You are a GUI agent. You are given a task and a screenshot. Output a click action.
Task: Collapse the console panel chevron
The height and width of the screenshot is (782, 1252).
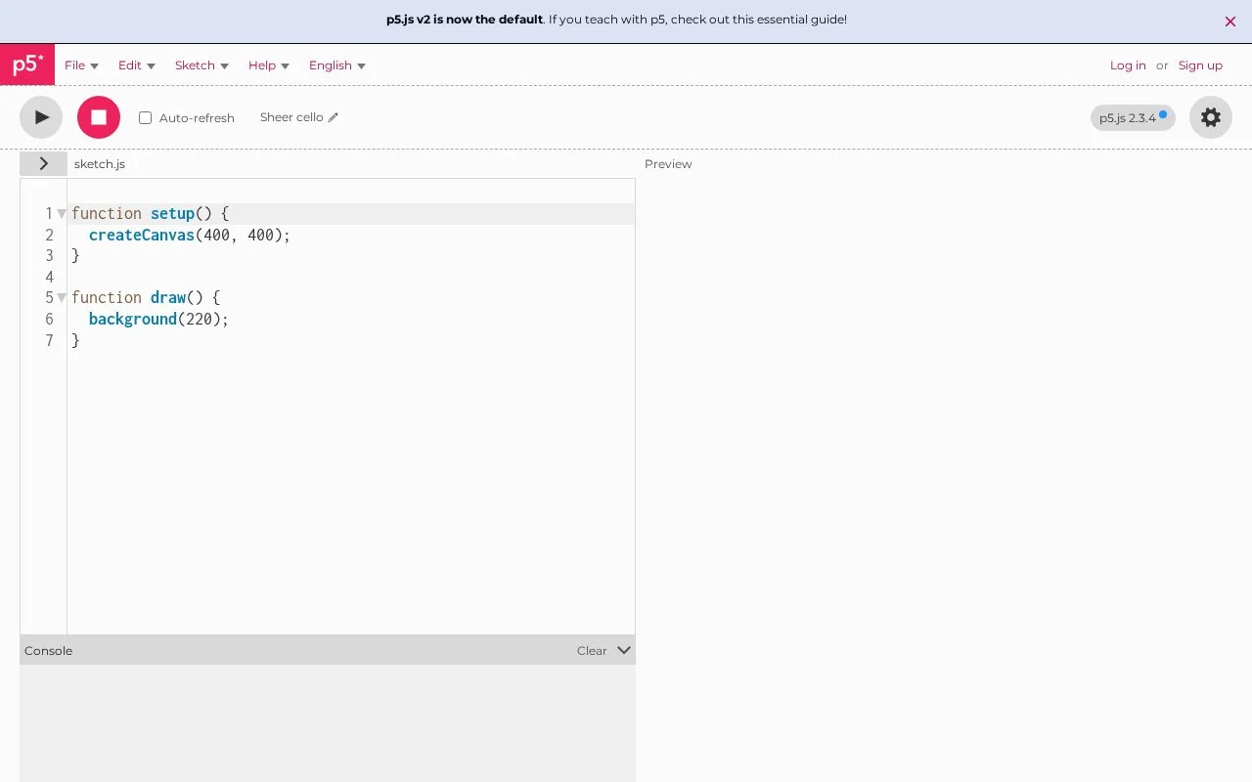(624, 650)
